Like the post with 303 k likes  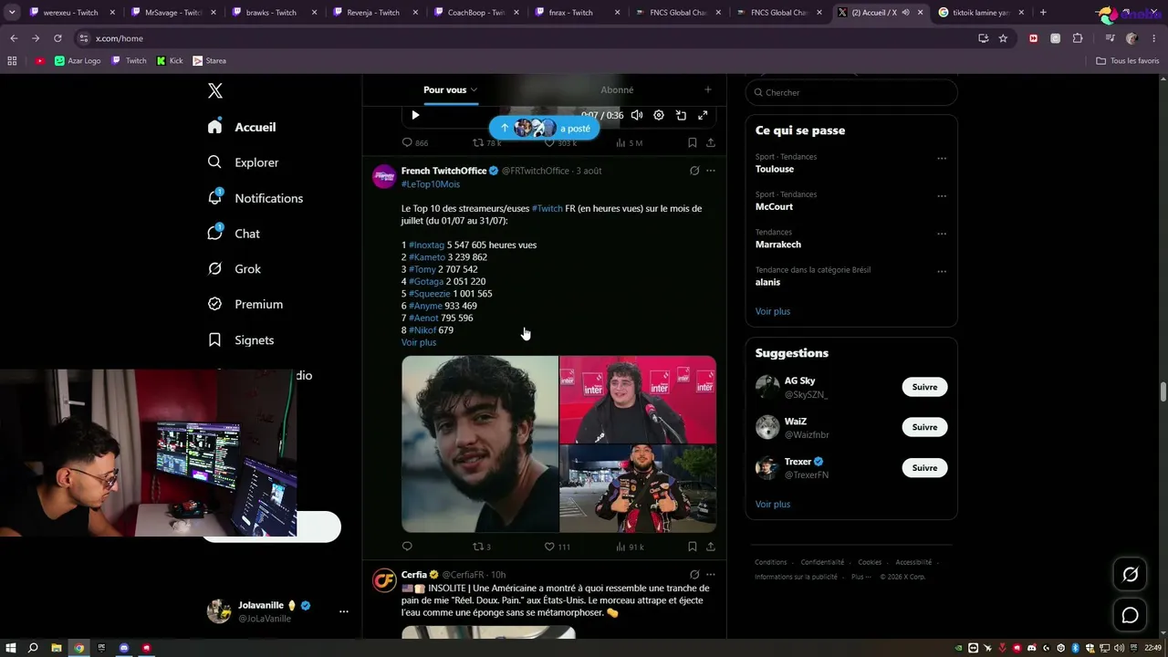pyautogui.click(x=560, y=142)
